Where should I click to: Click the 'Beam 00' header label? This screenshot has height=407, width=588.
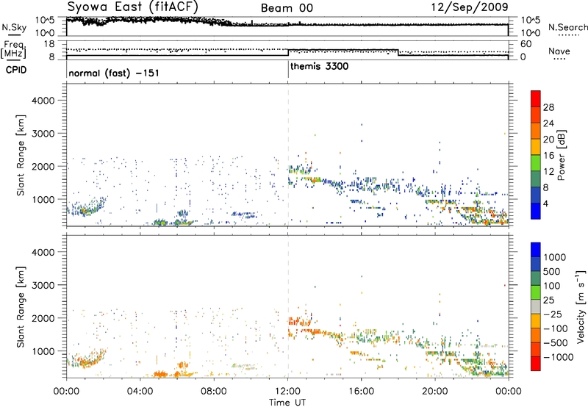[x=287, y=8]
